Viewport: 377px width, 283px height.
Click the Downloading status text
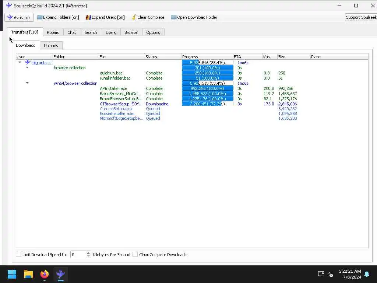tap(157, 104)
